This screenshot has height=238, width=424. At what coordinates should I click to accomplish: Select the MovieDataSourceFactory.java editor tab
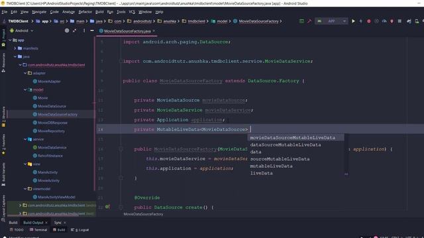pos(127,31)
